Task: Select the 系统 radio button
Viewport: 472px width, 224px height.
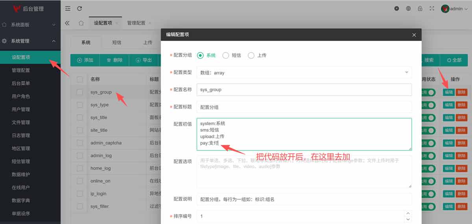Action: point(200,55)
